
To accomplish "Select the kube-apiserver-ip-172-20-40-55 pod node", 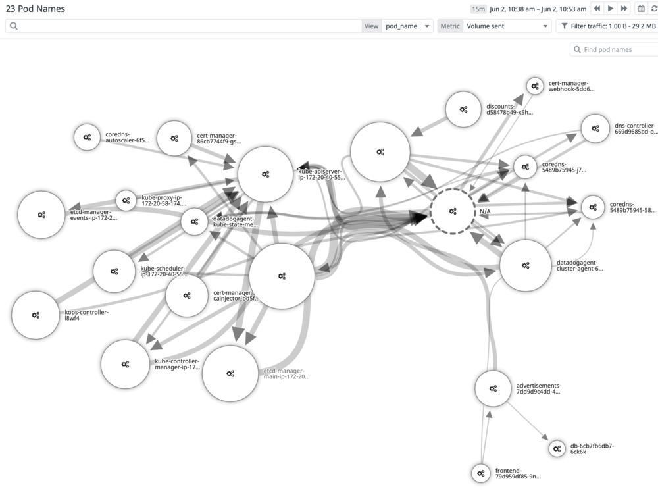I will click(x=265, y=174).
